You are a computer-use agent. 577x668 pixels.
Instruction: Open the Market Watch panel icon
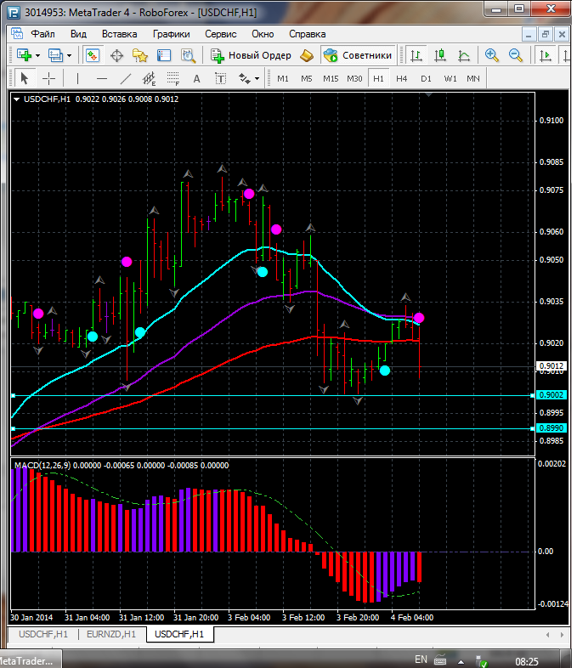coord(93,55)
